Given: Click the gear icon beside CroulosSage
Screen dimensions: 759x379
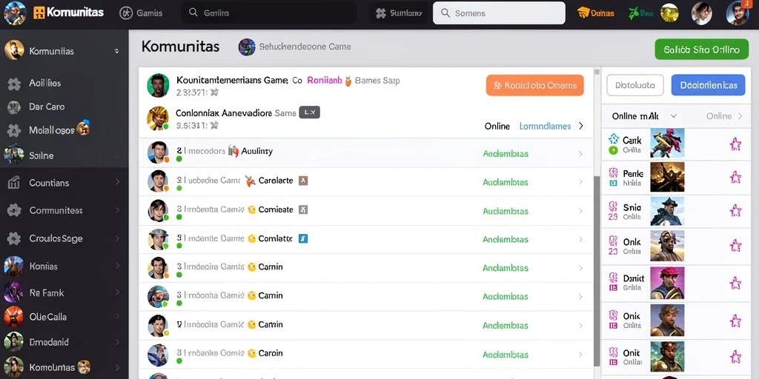Looking at the screenshot, I should tap(14, 238).
